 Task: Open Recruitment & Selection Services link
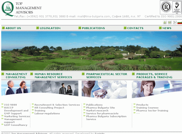pos(57,105)
